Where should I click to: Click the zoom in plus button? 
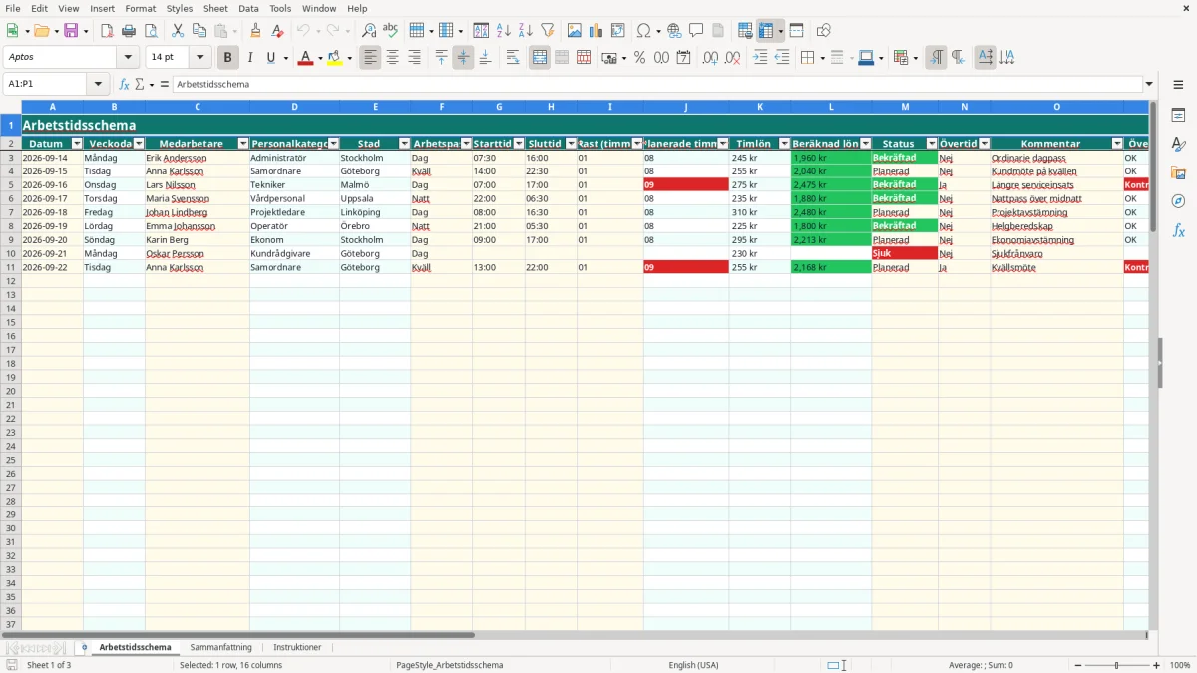click(1157, 665)
